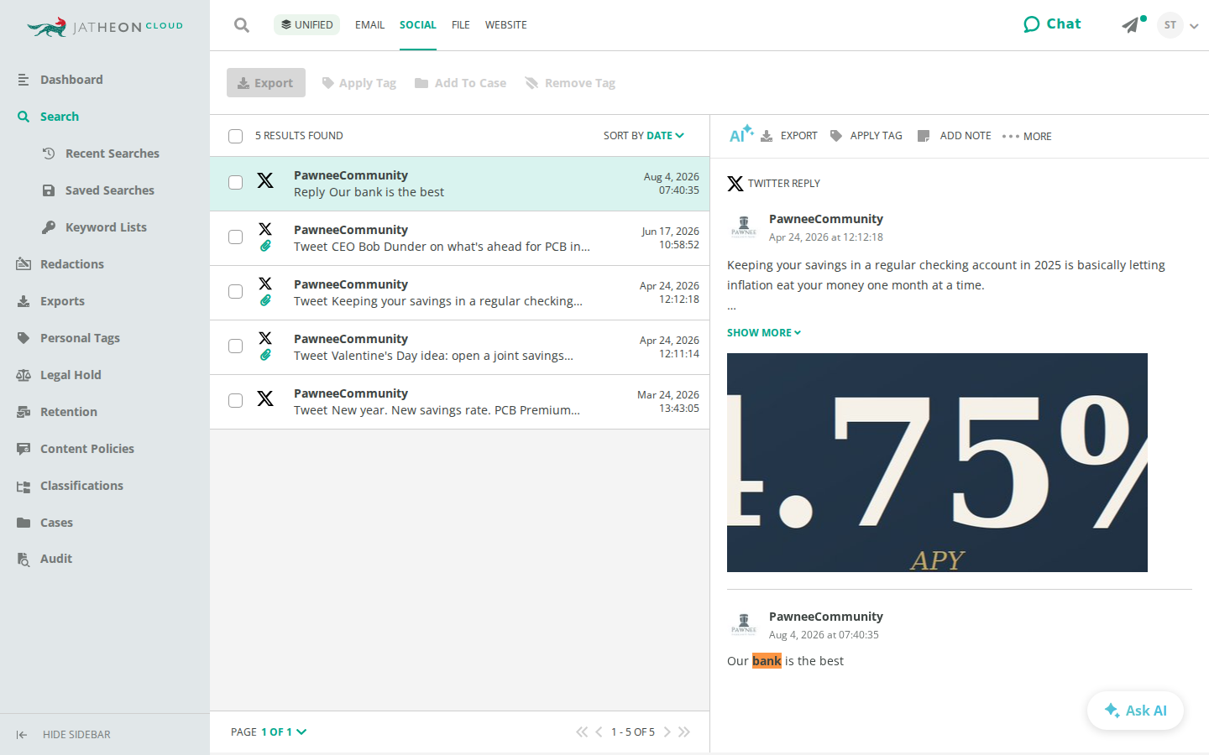Go to the last page arrow icon
Viewport: 1209px width, 755px height.
point(684,732)
